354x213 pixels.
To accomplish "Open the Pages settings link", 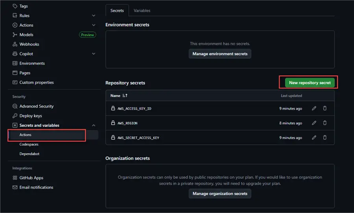I will 25,73.
